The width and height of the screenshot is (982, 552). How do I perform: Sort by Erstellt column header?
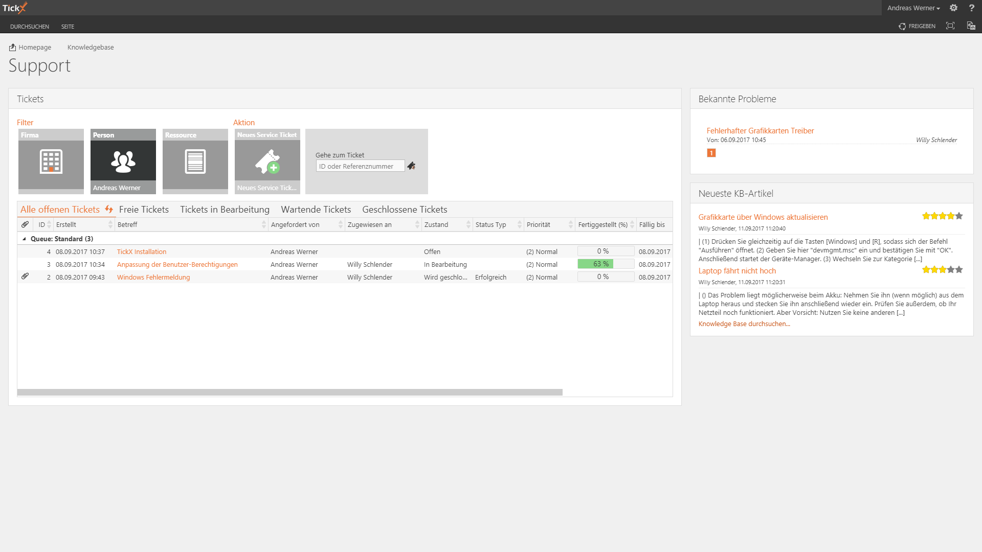tap(84, 224)
